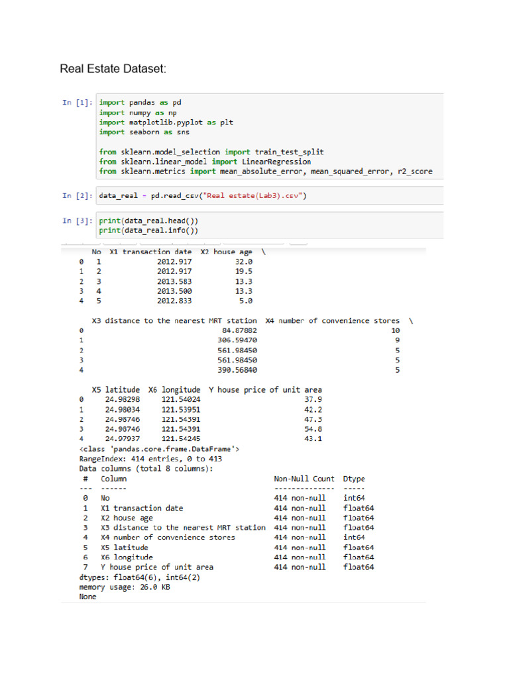This screenshot has width=509, height=678.
Task: Click the distance value 390.56840
Action: click(237, 370)
